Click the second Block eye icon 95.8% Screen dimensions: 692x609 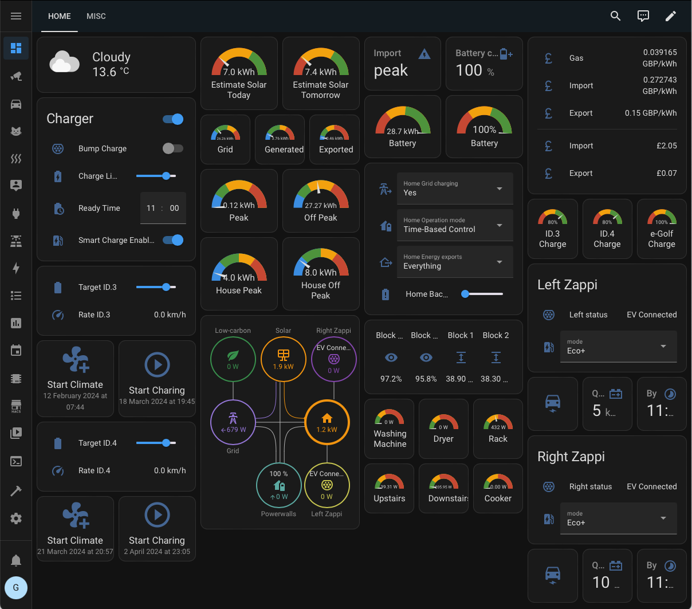click(x=426, y=357)
